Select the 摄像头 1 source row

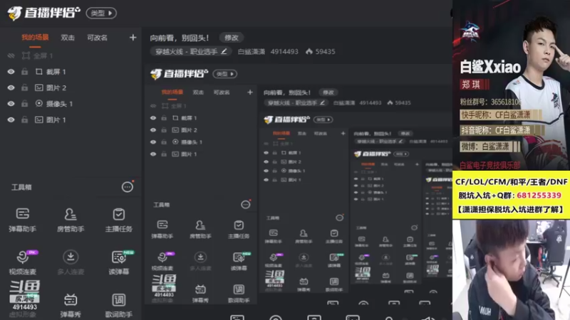tap(71, 104)
